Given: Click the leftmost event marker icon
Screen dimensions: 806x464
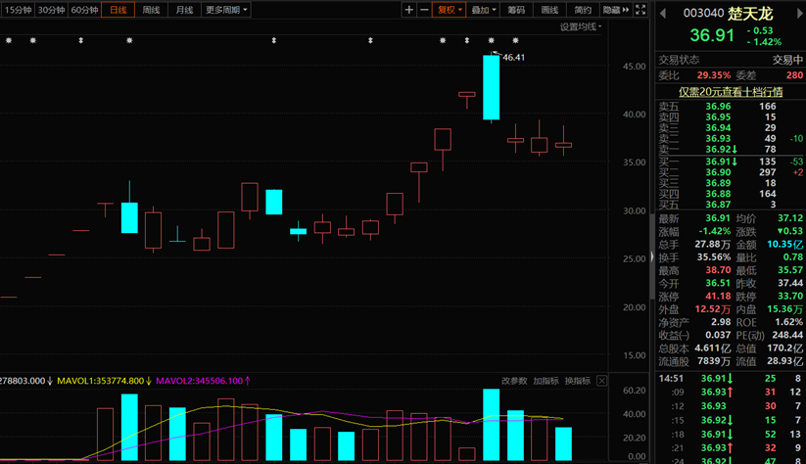Looking at the screenshot, I should click(x=9, y=40).
